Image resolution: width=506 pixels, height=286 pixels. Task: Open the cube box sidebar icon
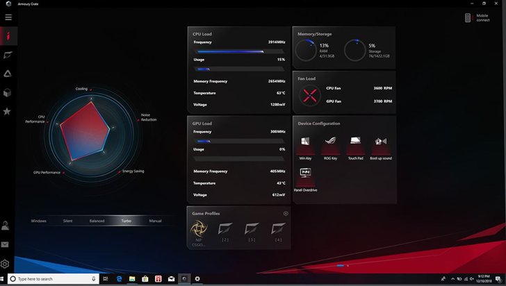pyautogui.click(x=7, y=93)
